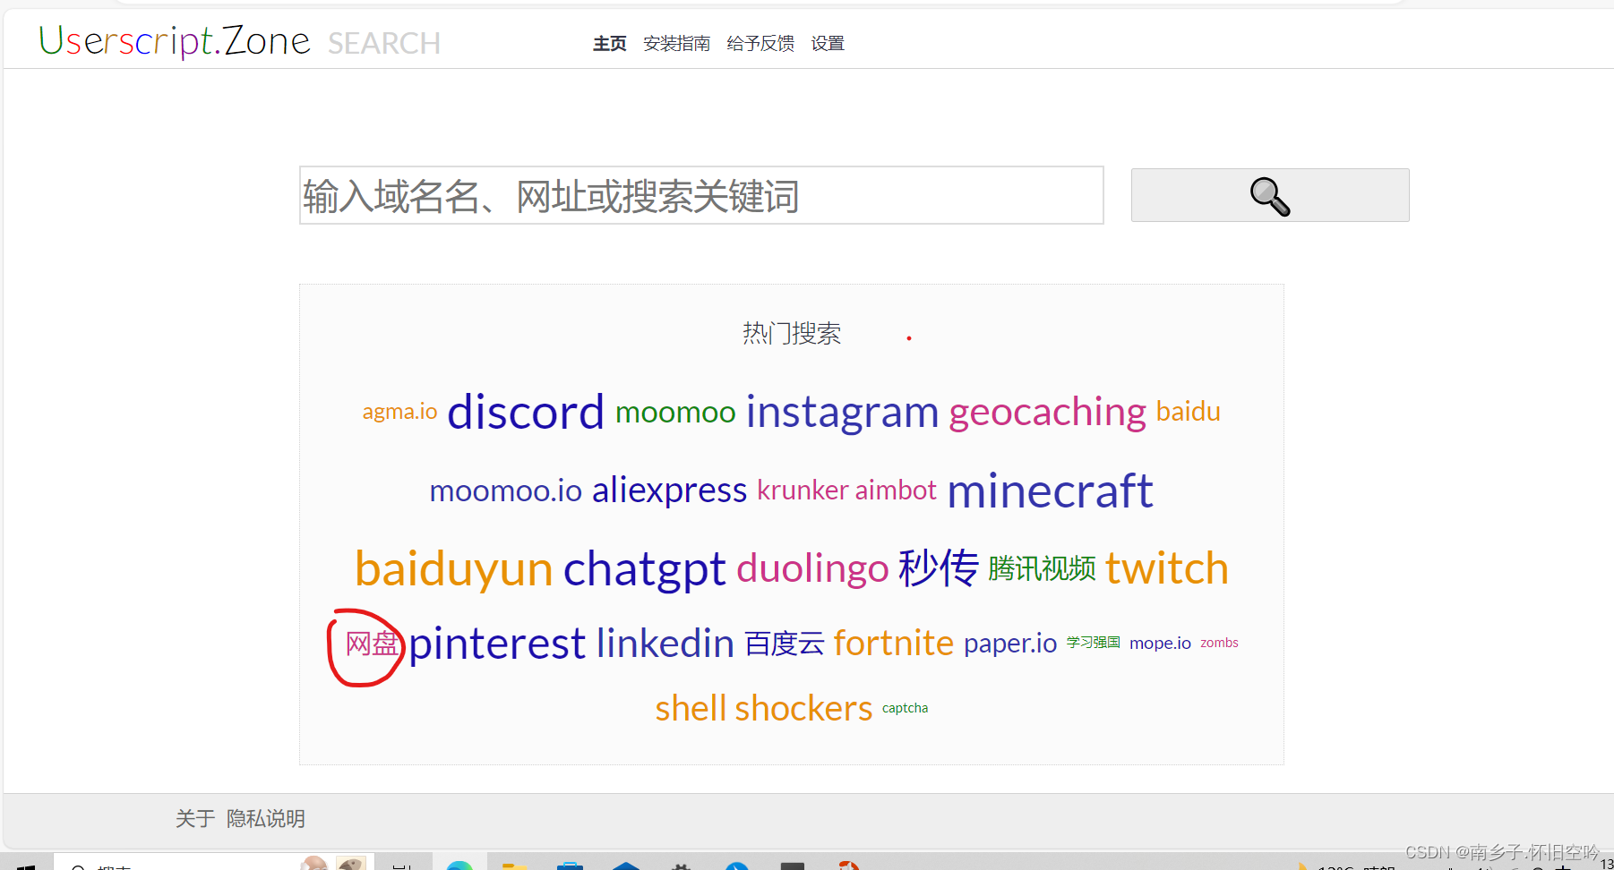The height and width of the screenshot is (870, 1614).
Task: Click the 百度云 tag
Action: [785, 644]
